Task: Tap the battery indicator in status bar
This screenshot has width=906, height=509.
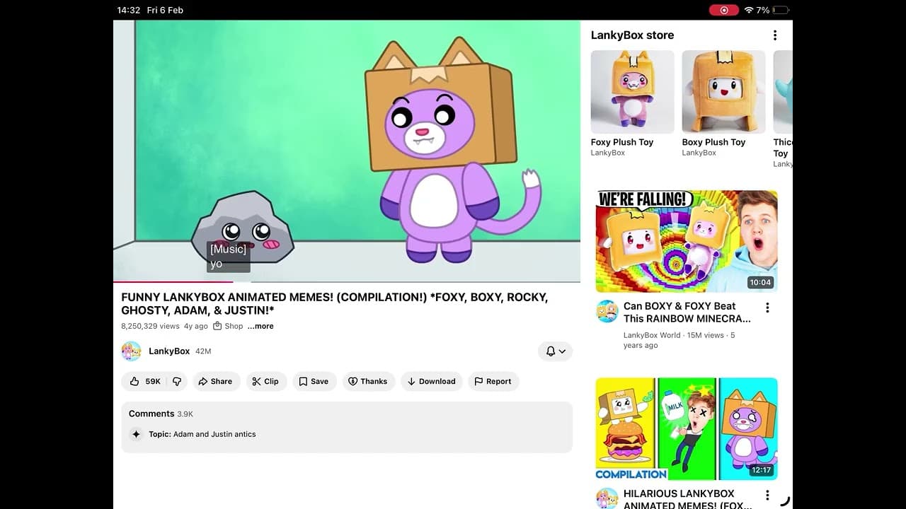Action: 781,10
